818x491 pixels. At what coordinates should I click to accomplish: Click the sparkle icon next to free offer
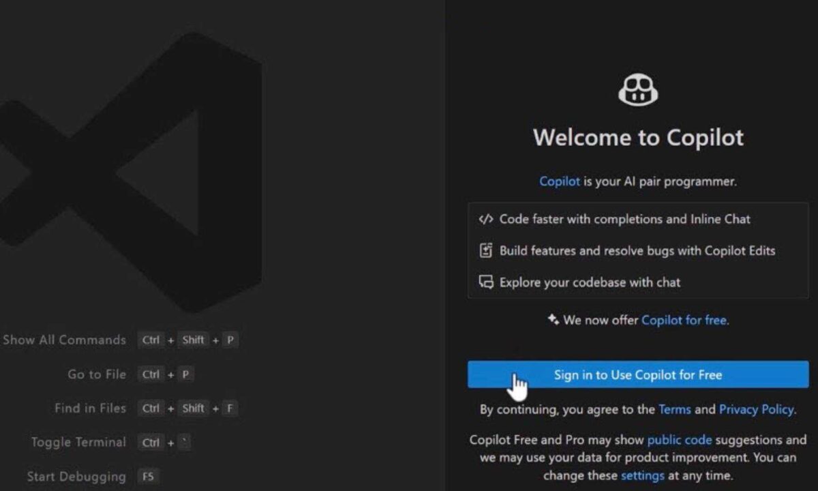554,319
